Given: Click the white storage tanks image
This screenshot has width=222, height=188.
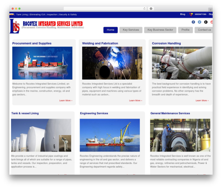Looking at the screenshot, I should pos(41,135).
